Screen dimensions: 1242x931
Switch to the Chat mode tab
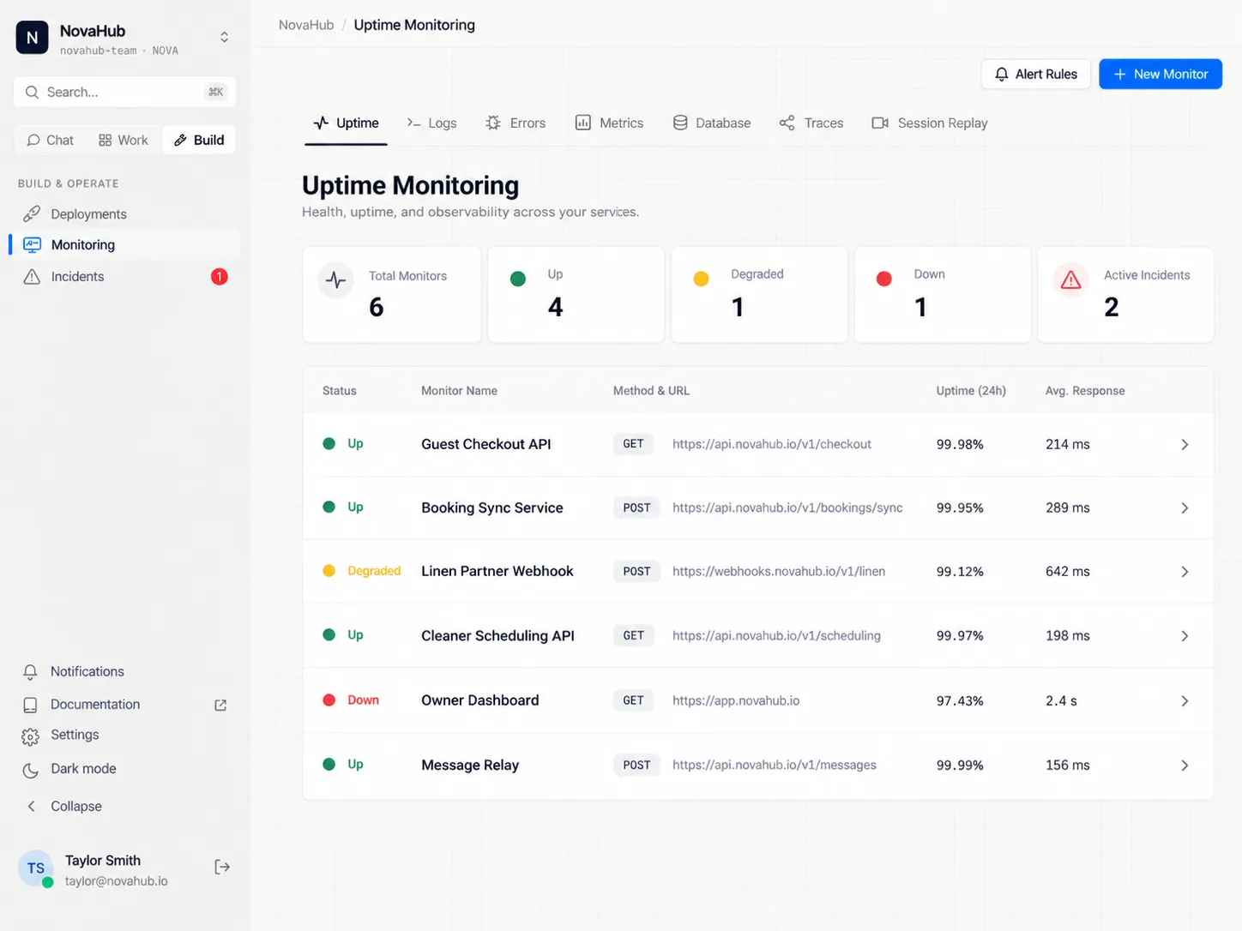[50, 140]
